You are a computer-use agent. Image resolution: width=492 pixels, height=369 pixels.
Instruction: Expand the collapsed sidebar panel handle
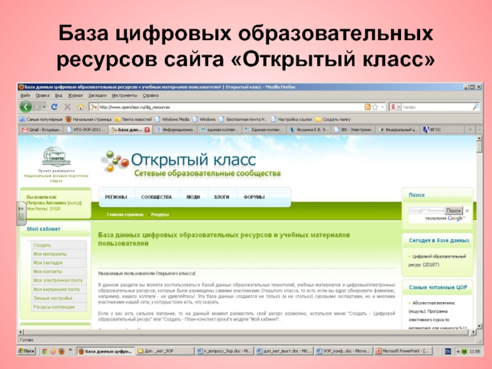click(x=21, y=213)
